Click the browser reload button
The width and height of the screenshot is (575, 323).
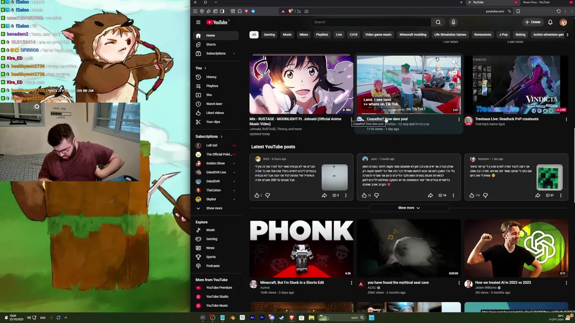pyautogui.click(x=558, y=11)
